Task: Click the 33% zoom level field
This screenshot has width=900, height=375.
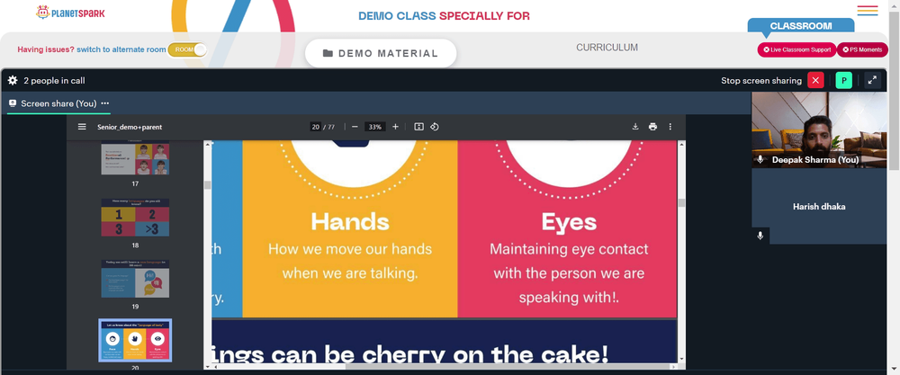Action: tap(374, 127)
